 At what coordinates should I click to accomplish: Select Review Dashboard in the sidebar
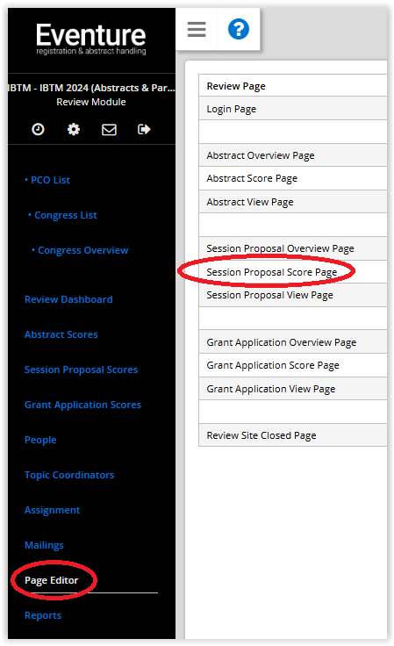point(68,299)
